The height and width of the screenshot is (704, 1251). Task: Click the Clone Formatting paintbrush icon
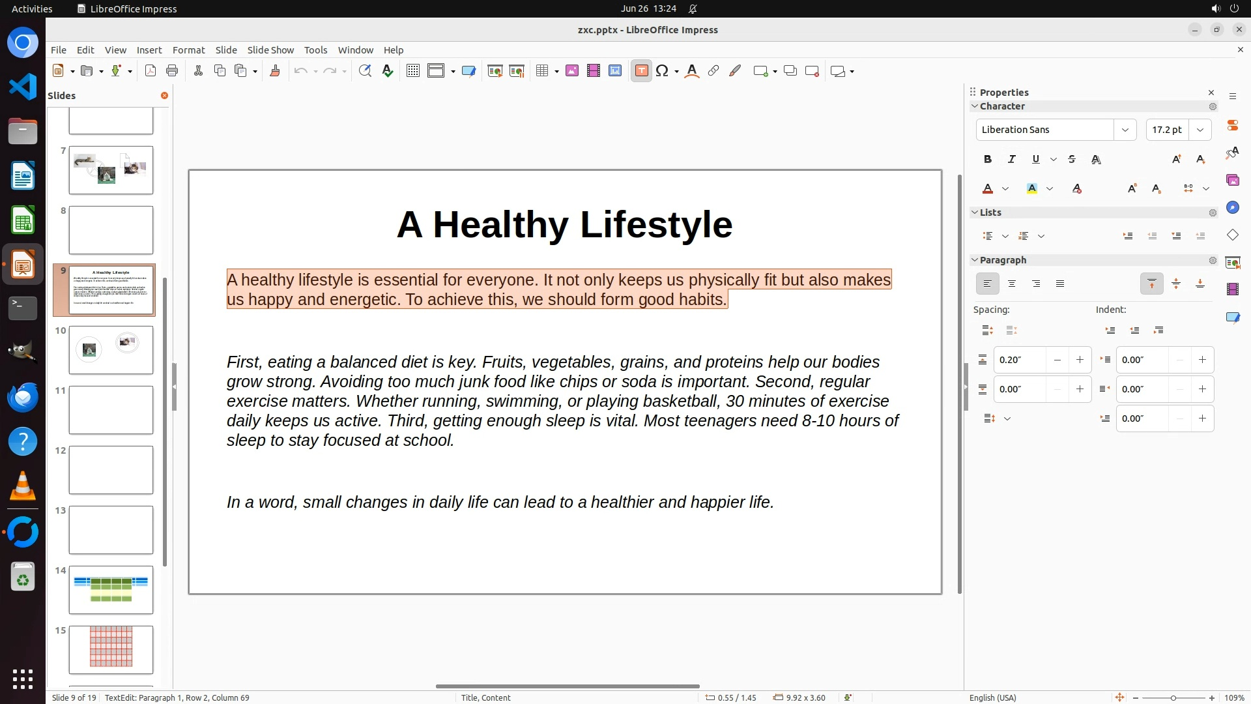[274, 71]
